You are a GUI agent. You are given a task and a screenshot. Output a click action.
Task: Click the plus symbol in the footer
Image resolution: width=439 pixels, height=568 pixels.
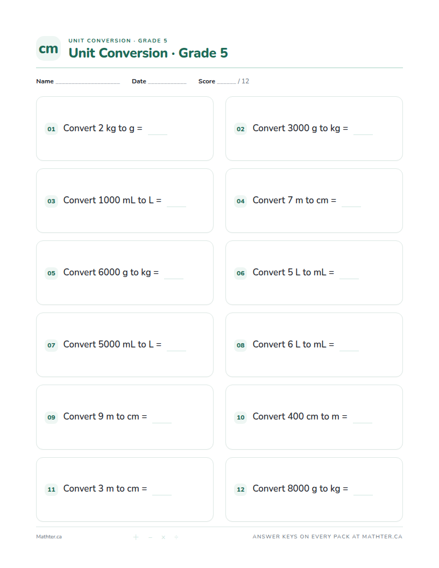pos(136,537)
